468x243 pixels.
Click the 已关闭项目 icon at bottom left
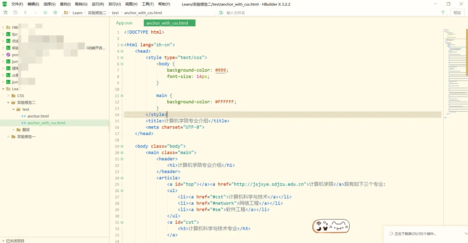coord(3,241)
